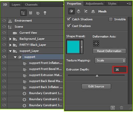Uncheck Catch Shadows
The height and width of the screenshot is (113, 133).
(69, 19)
